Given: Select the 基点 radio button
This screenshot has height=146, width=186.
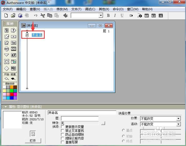Looking at the screenshot, I should 123,130.
